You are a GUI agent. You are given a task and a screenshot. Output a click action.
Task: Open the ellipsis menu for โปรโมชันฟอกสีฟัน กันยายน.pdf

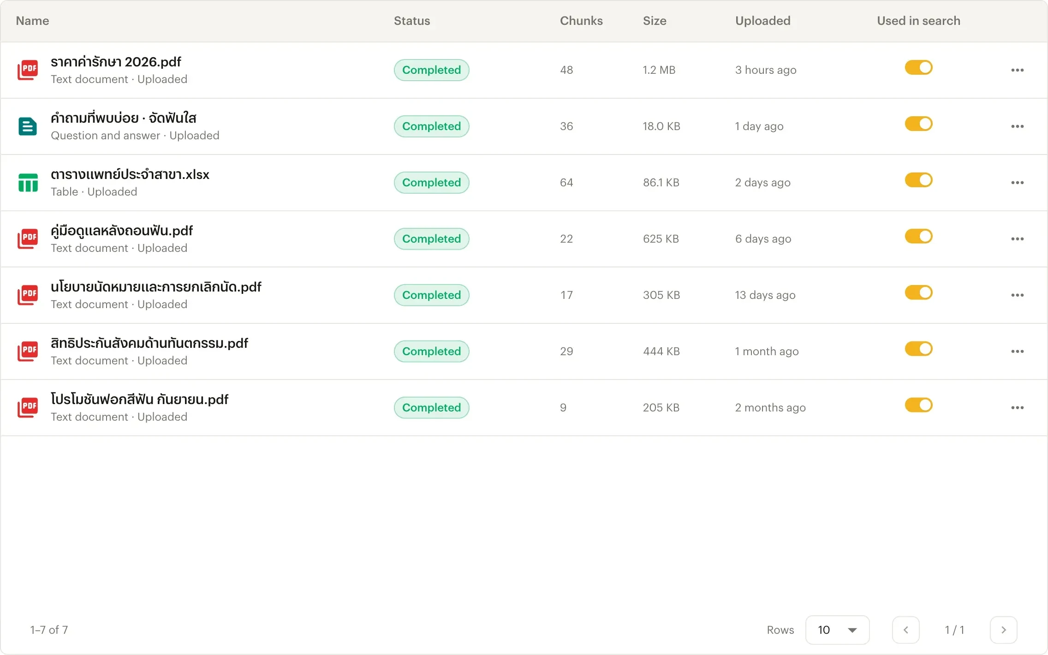tap(1017, 408)
